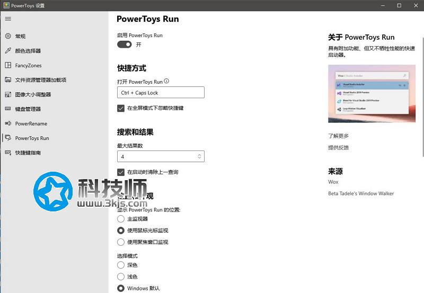Uncheck 在启动时清除上一查询 checkbox
Viewport: 424px width, 293px height.
pyautogui.click(x=121, y=172)
